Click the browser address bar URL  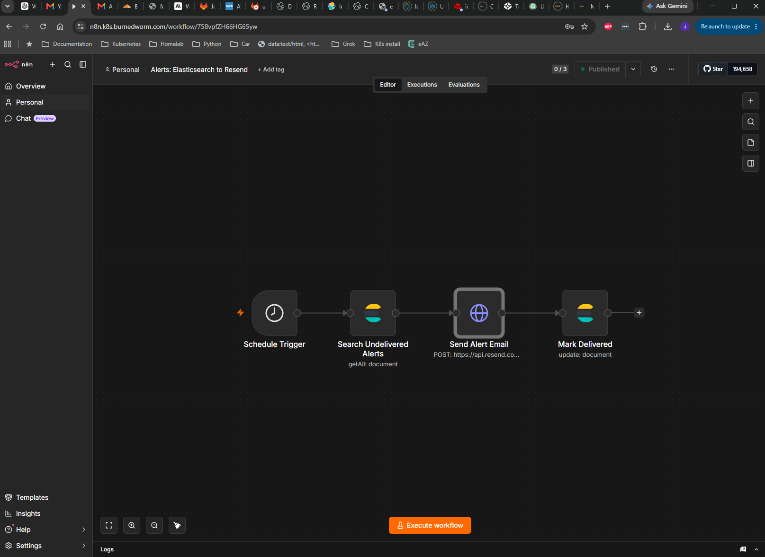[x=173, y=27]
